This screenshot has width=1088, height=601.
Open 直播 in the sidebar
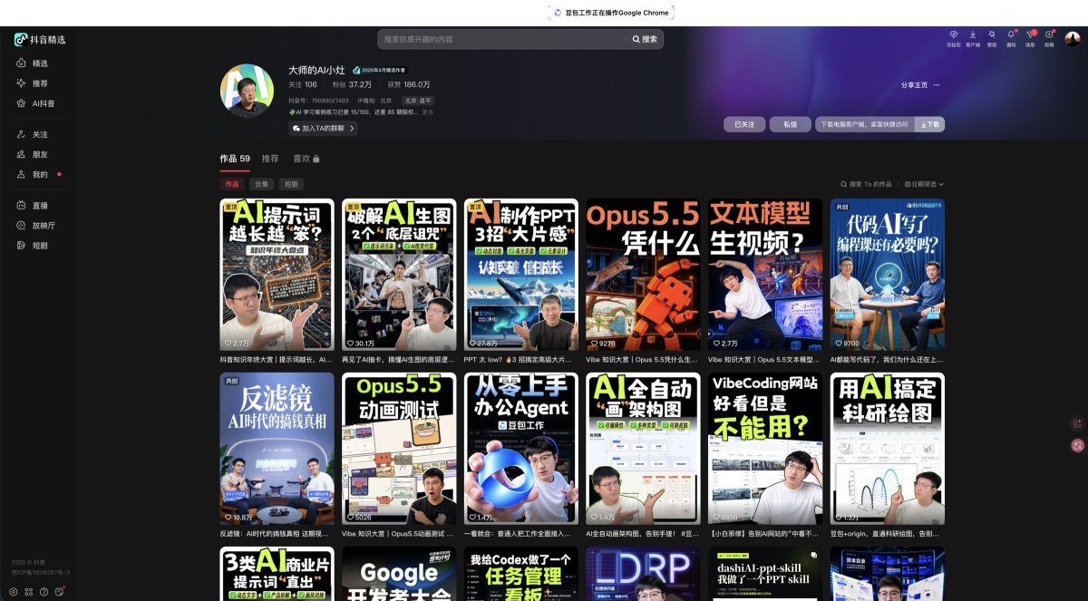point(33,206)
